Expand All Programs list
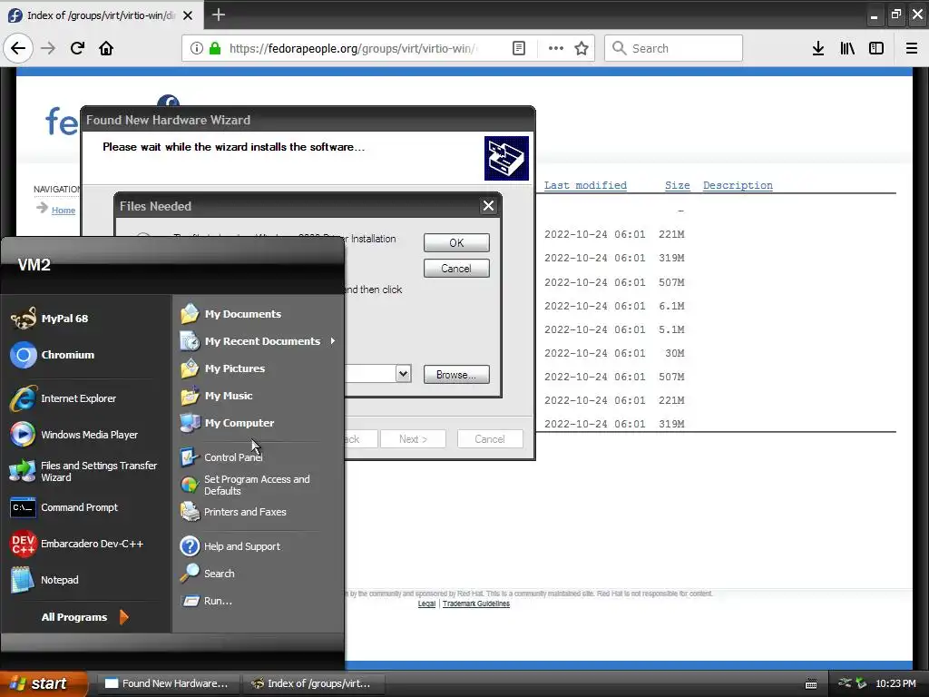Image resolution: width=929 pixels, height=697 pixels. tap(84, 617)
